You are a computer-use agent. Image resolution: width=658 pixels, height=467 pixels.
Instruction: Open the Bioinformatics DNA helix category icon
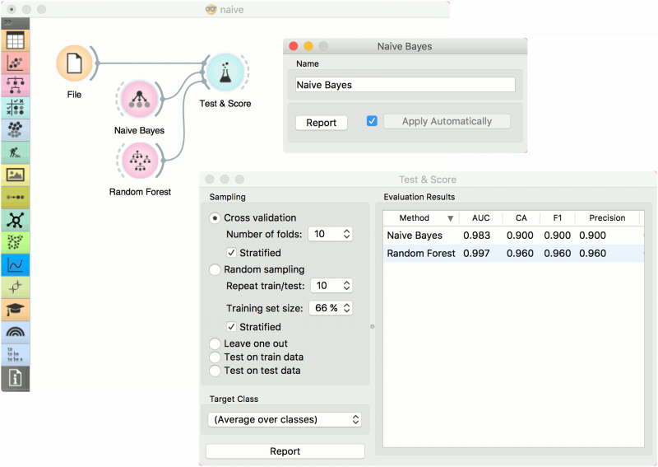click(15, 287)
